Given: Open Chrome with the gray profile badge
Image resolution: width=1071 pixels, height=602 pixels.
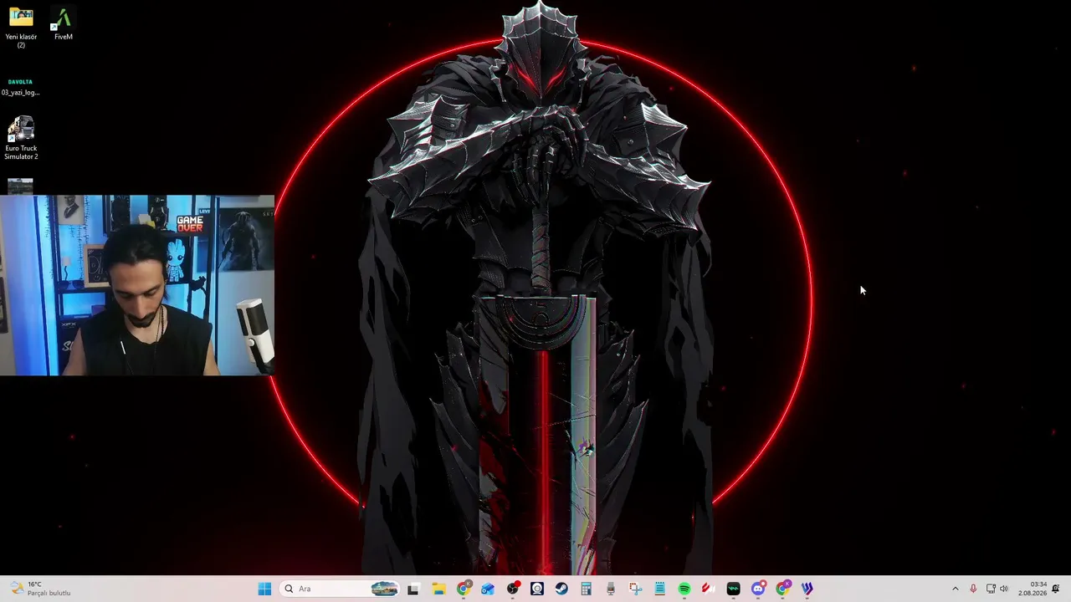Looking at the screenshot, I should pos(464,589).
